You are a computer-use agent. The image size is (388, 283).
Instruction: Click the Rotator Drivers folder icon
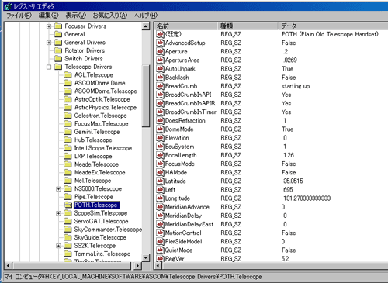coord(58,50)
